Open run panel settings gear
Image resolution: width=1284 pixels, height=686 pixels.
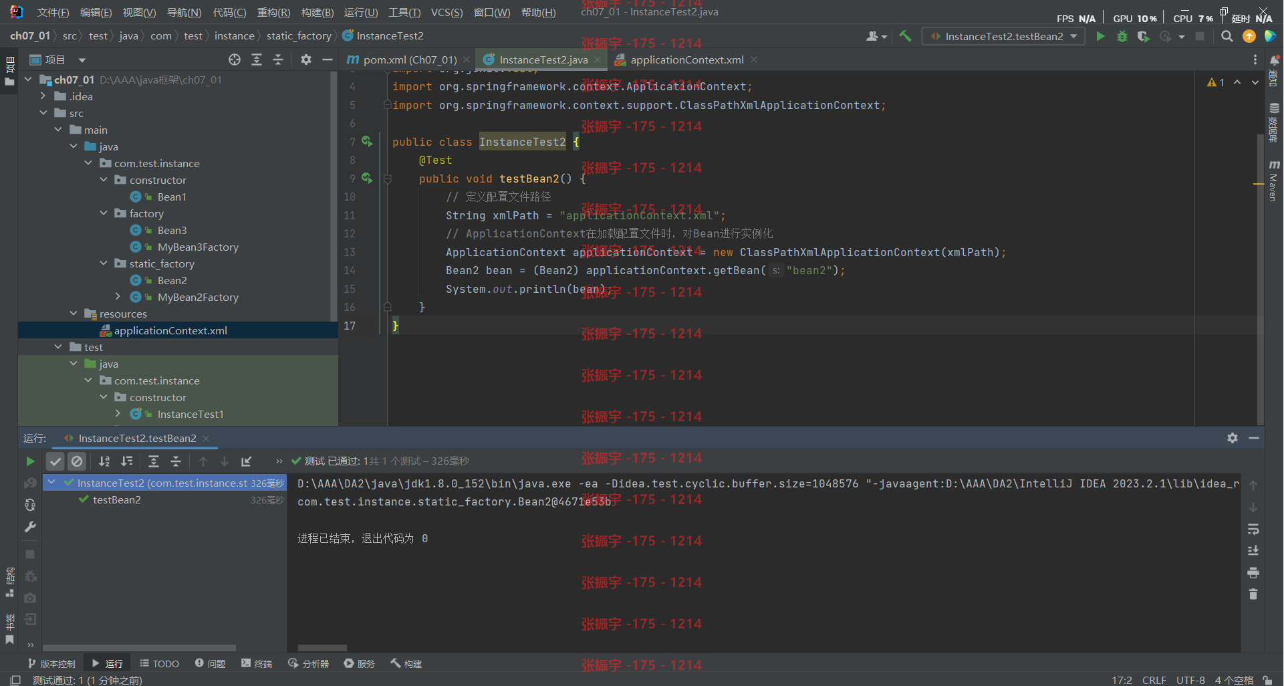point(1233,438)
